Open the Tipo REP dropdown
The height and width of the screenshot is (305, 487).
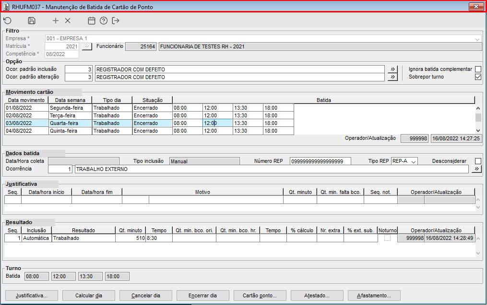coord(414,161)
